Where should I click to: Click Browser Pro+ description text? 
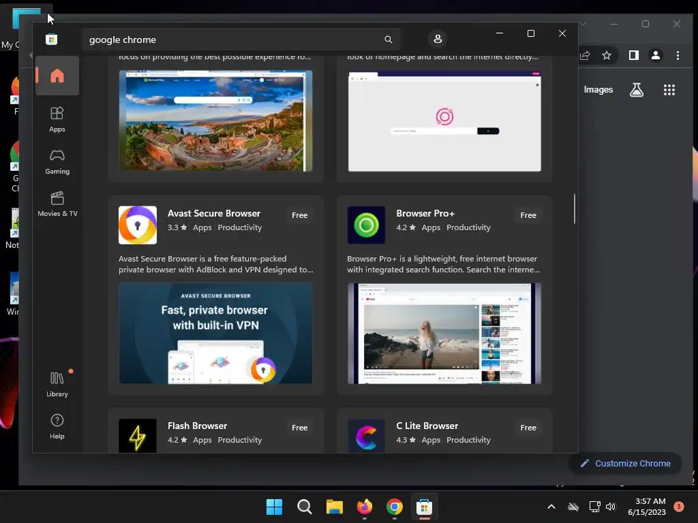point(443,264)
